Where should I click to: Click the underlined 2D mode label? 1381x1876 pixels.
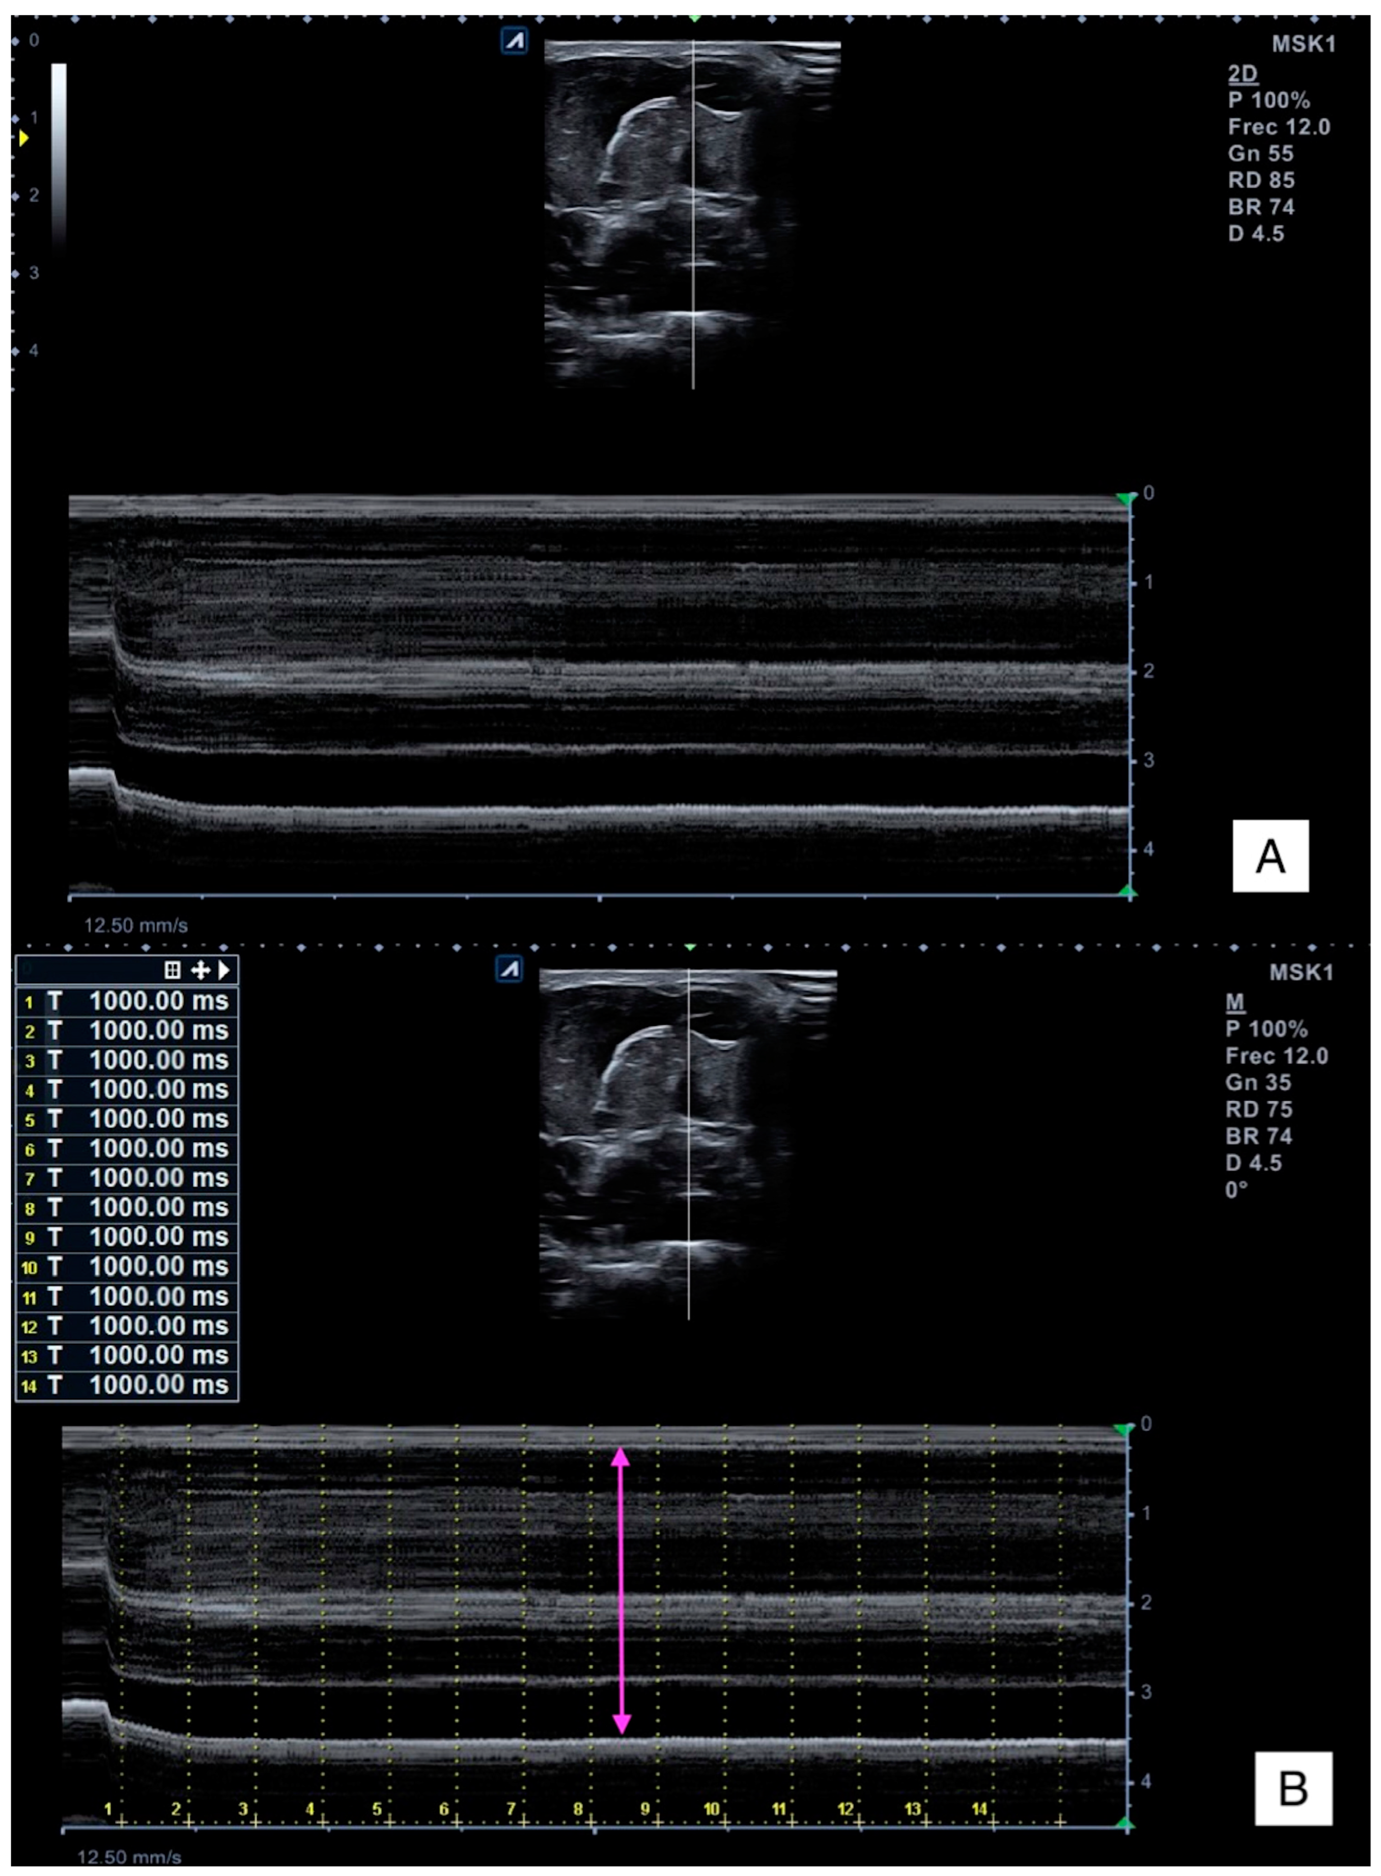(1242, 74)
